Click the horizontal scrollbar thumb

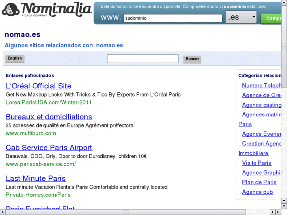coord(126,212)
